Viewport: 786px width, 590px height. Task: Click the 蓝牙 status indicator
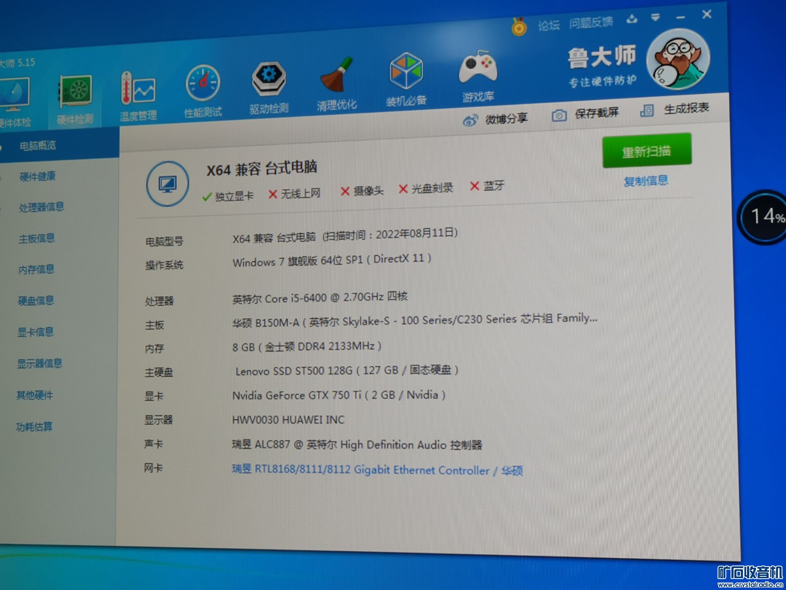point(487,186)
